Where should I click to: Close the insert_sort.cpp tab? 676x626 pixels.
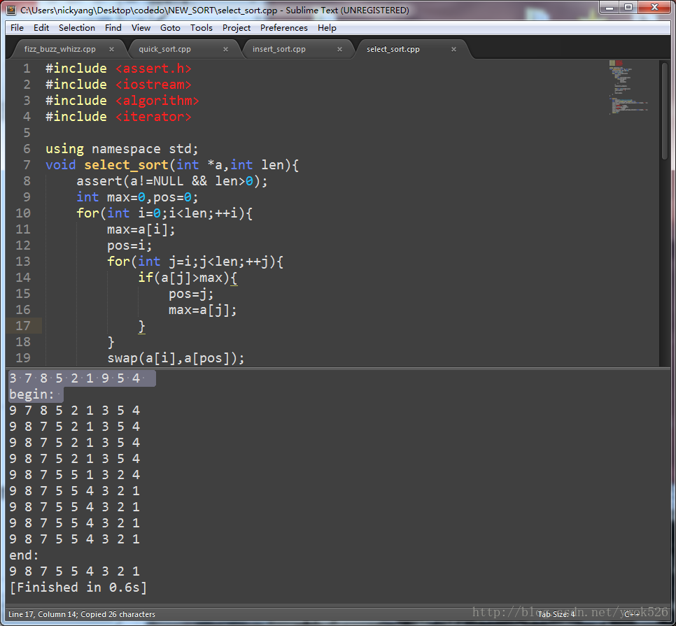339,49
